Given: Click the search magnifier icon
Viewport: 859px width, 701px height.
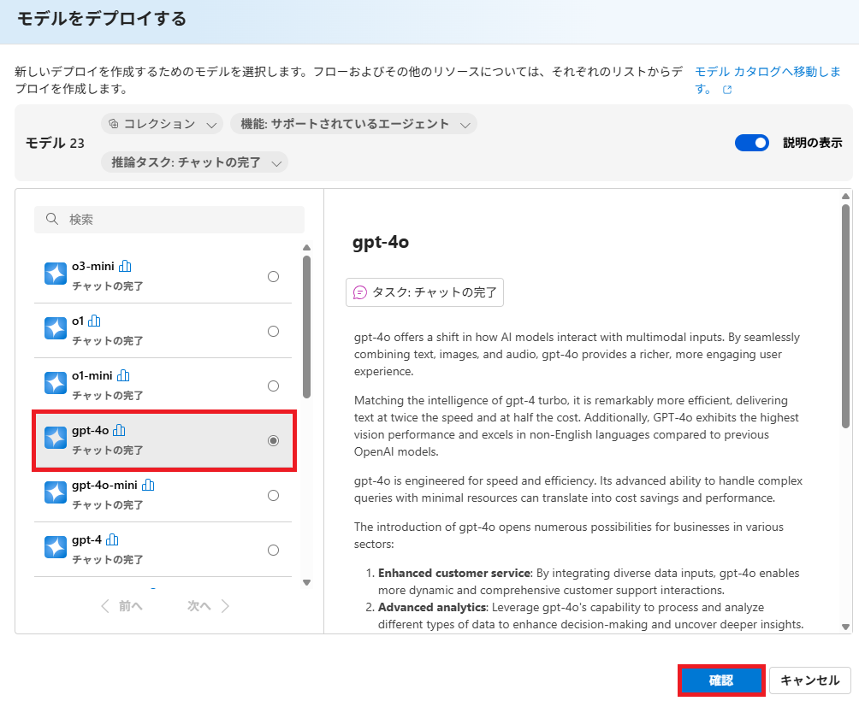Looking at the screenshot, I should click(52, 219).
